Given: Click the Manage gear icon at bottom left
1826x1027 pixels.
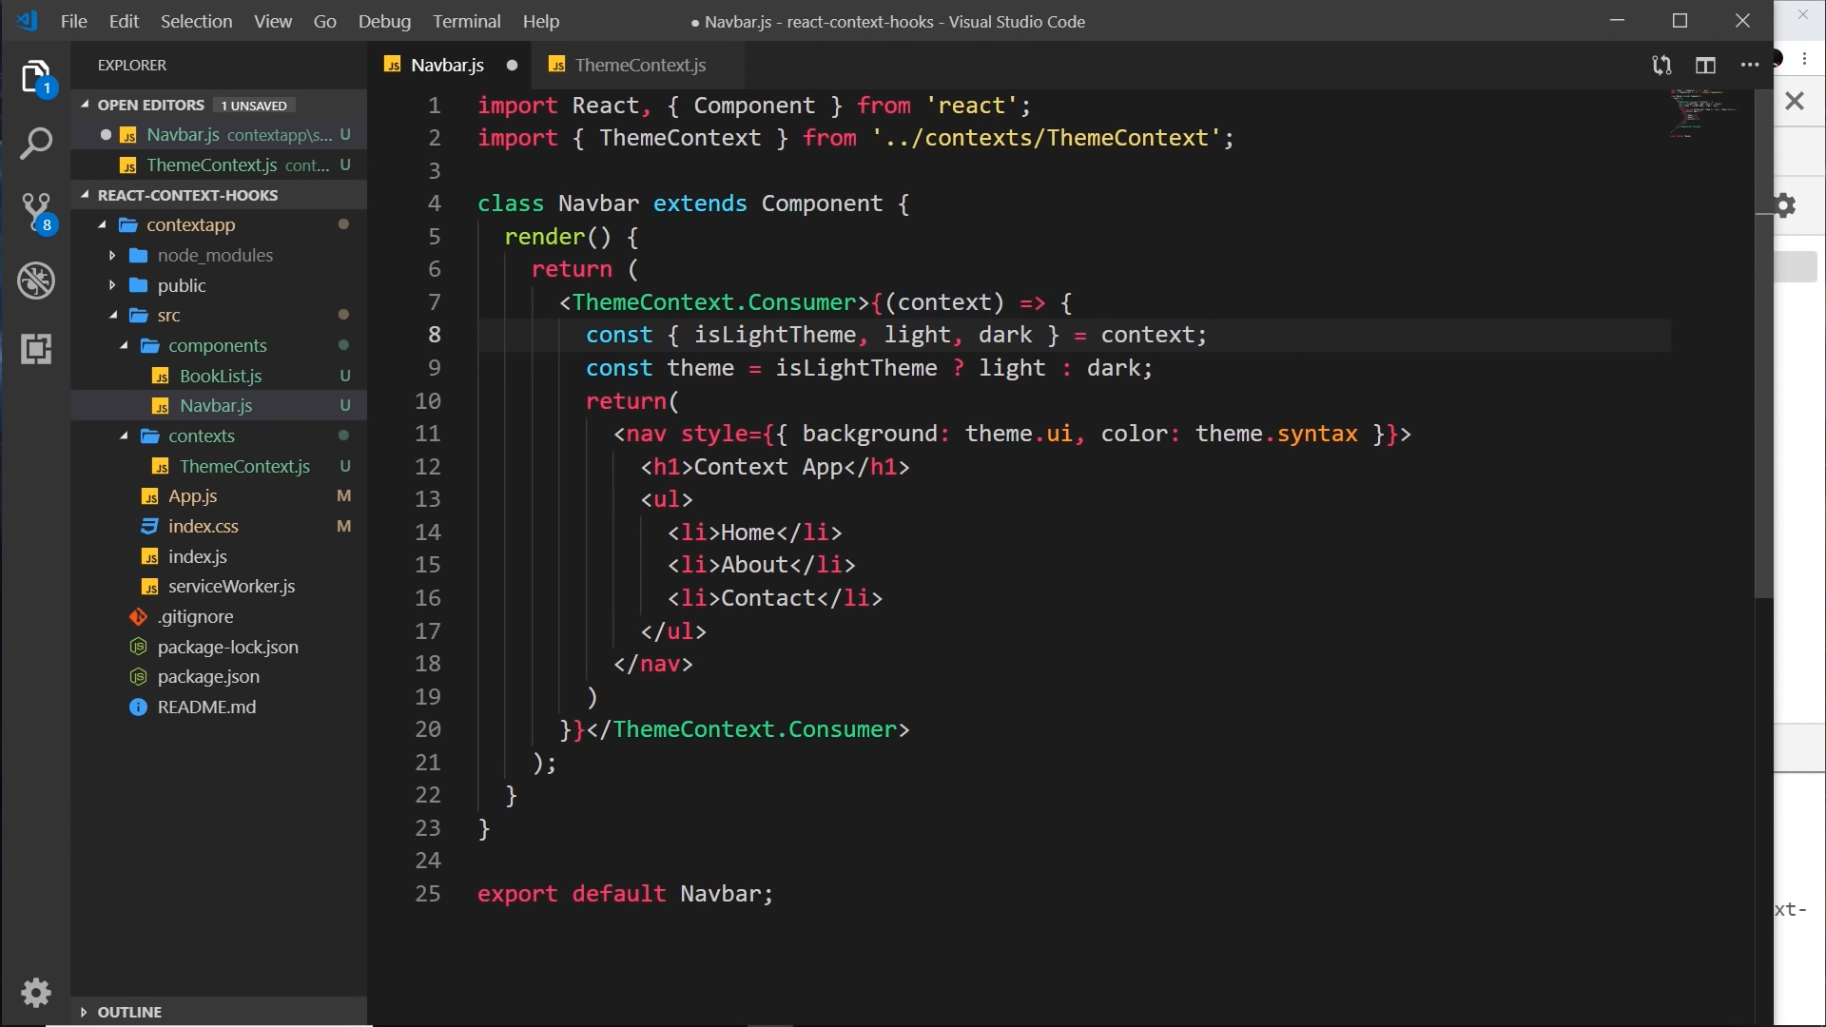Looking at the screenshot, I should pyautogui.click(x=35, y=993).
